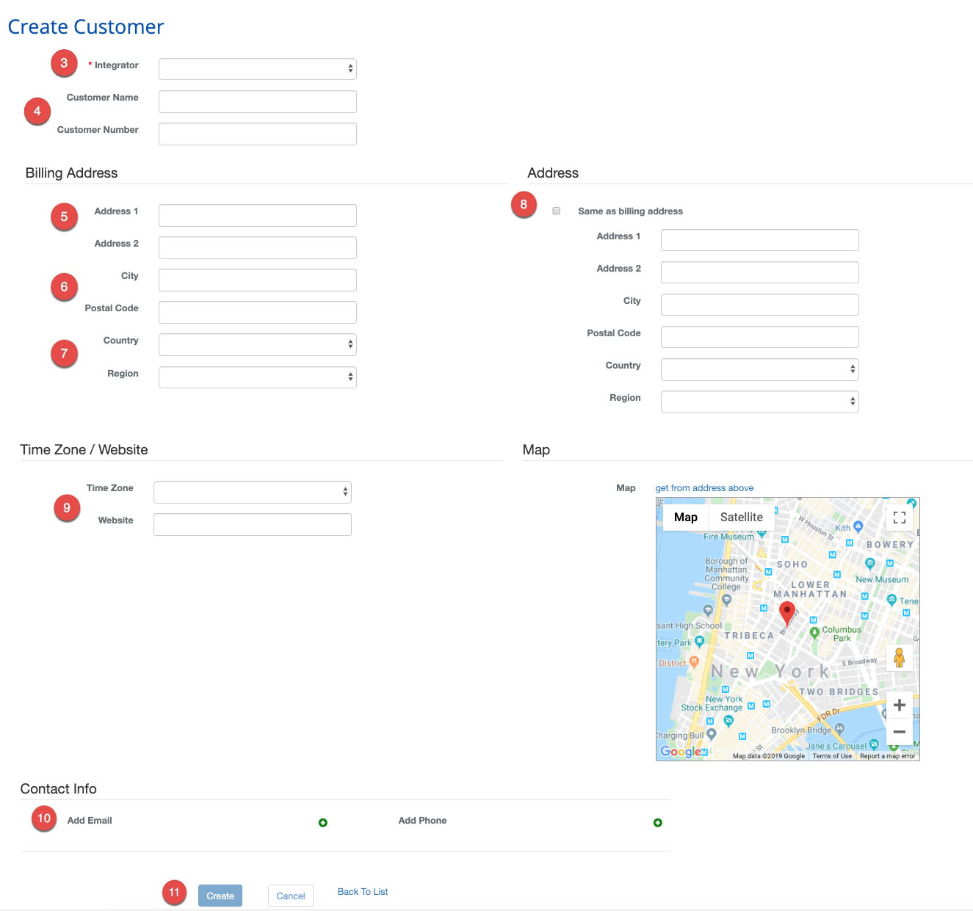
Task: Click the Create button
Action: [x=220, y=896]
